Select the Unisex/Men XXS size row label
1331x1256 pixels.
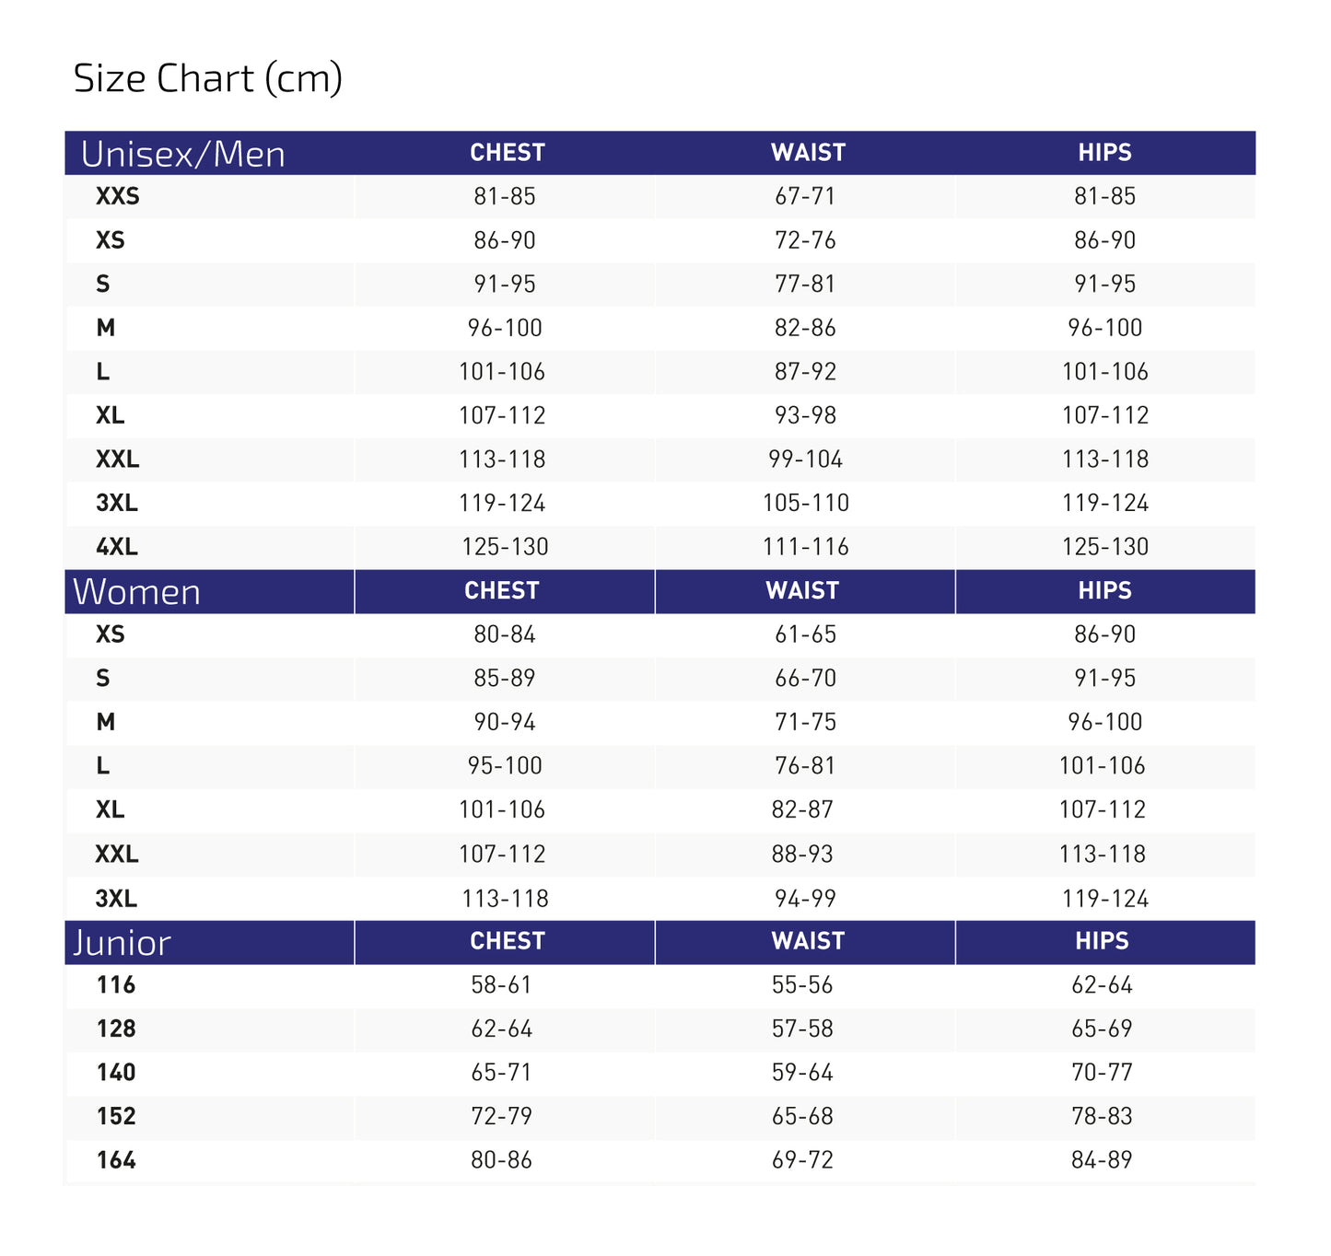coord(118,196)
